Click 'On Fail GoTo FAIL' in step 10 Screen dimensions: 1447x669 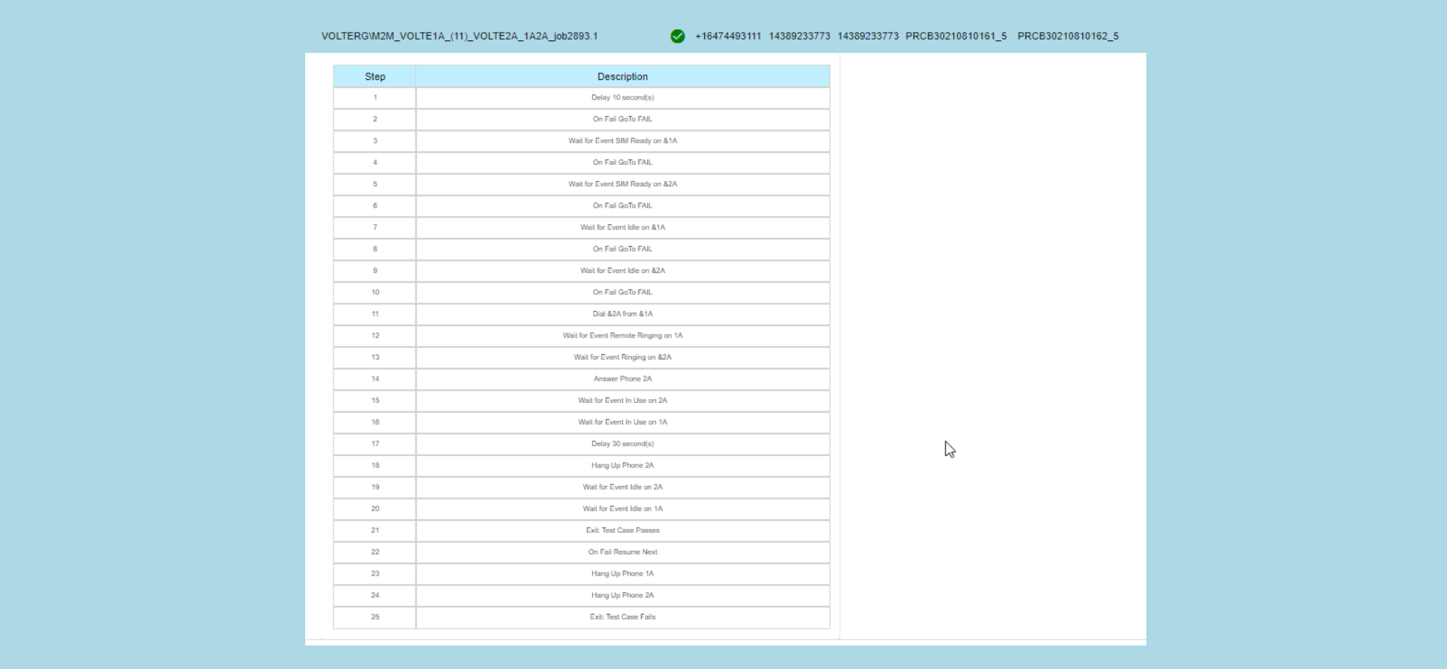pyautogui.click(x=623, y=293)
